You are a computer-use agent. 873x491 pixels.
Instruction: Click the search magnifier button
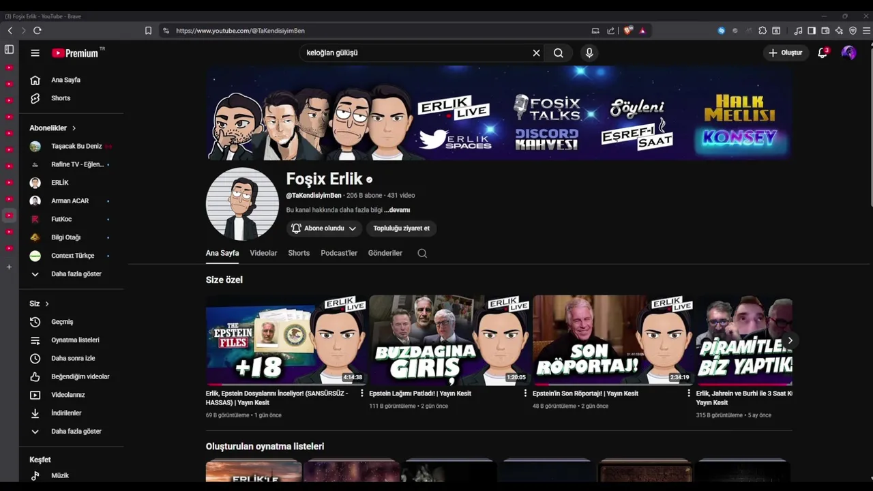point(558,53)
